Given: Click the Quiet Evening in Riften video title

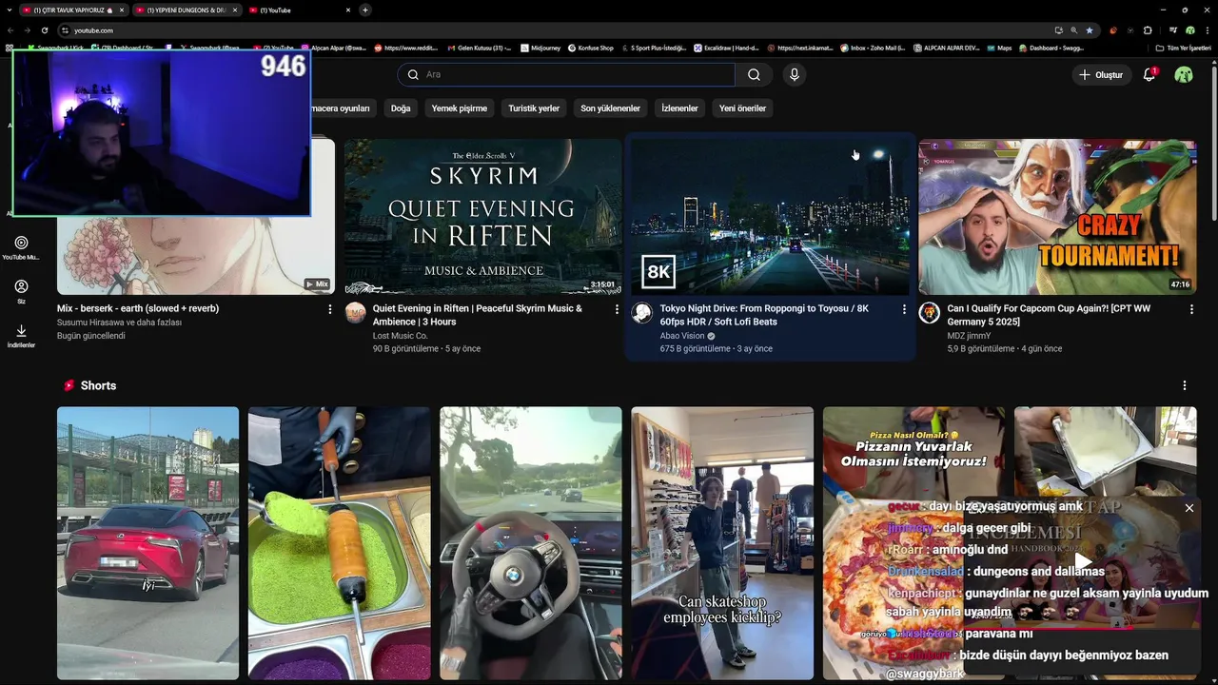Looking at the screenshot, I should coord(478,315).
